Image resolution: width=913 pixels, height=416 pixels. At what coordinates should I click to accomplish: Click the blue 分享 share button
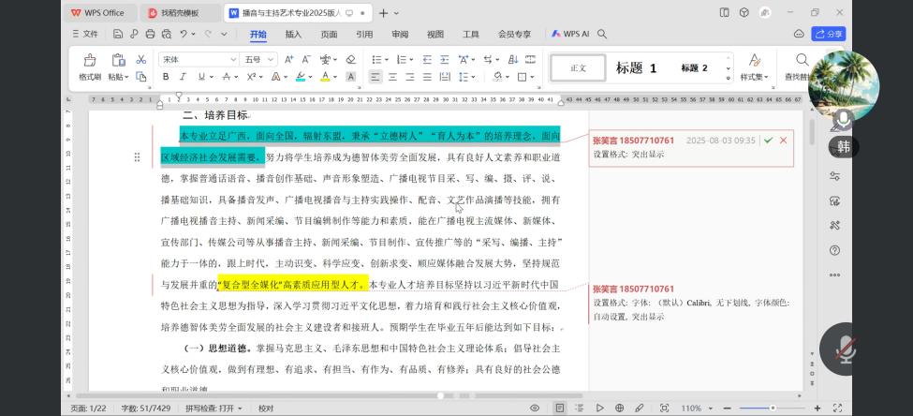tap(828, 34)
